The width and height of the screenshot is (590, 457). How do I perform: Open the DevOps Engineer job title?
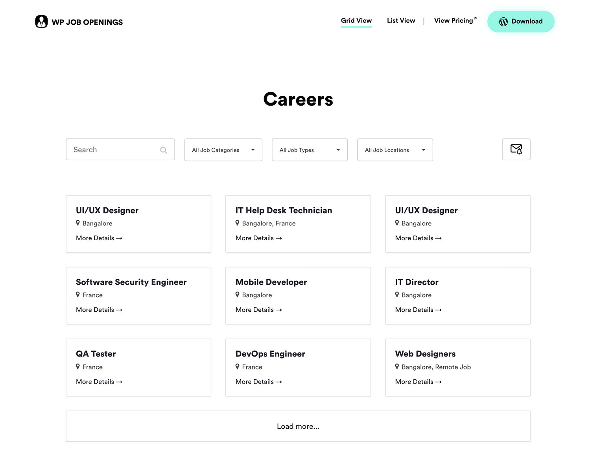click(x=270, y=354)
